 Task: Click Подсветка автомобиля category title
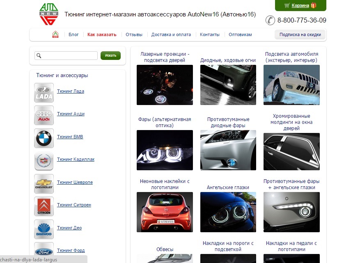coord(291,57)
